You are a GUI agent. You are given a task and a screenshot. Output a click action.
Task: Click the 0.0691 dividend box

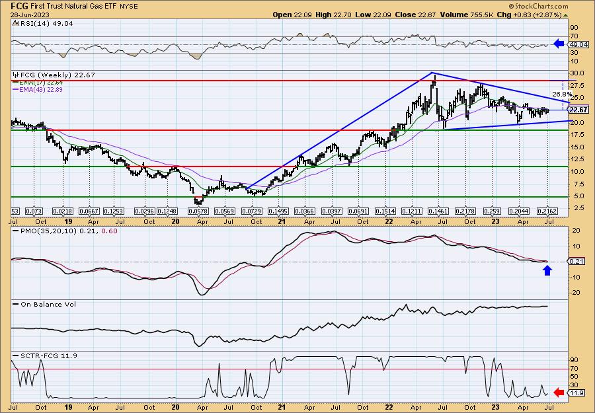pyautogui.click(x=358, y=211)
